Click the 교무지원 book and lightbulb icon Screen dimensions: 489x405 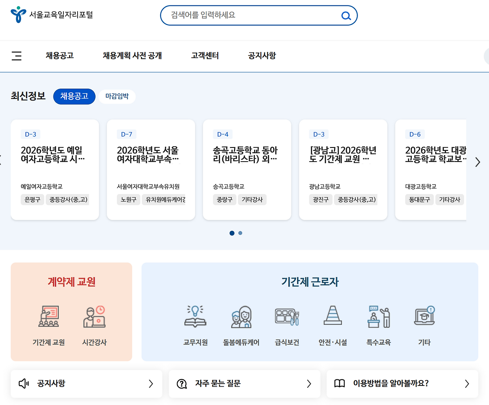(195, 316)
